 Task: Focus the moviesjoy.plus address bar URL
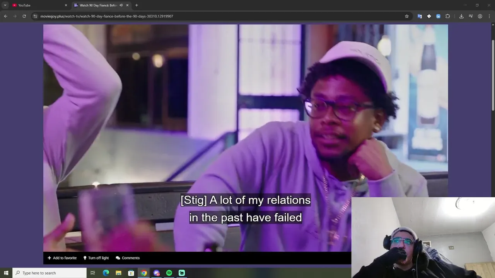click(107, 16)
